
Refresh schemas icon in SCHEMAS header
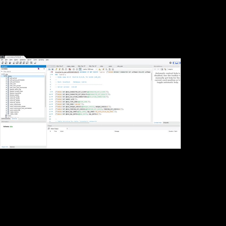[44, 69]
